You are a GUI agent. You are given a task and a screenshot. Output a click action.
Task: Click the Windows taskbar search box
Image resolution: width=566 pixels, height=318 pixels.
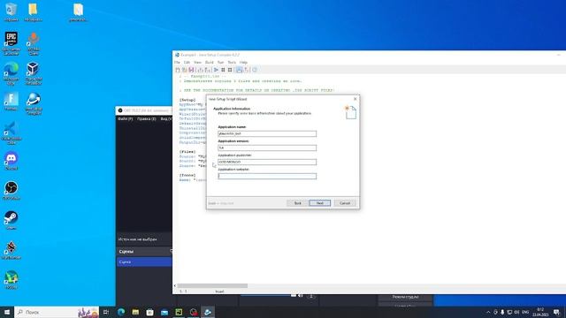click(x=57, y=312)
